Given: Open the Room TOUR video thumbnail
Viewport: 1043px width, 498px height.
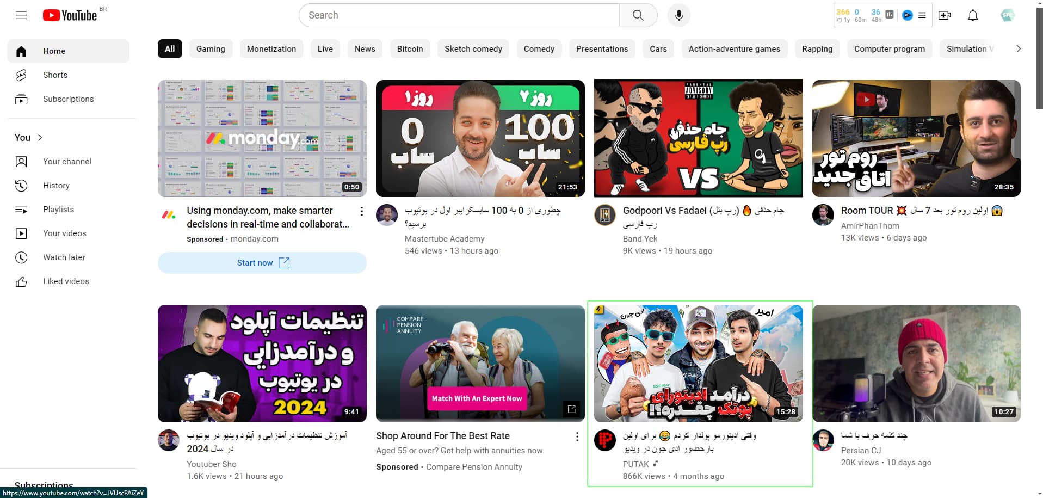Looking at the screenshot, I should tap(916, 139).
